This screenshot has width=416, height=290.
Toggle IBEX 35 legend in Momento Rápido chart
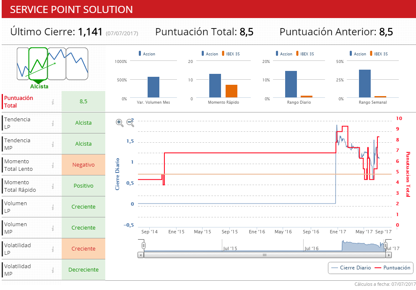pos(231,54)
